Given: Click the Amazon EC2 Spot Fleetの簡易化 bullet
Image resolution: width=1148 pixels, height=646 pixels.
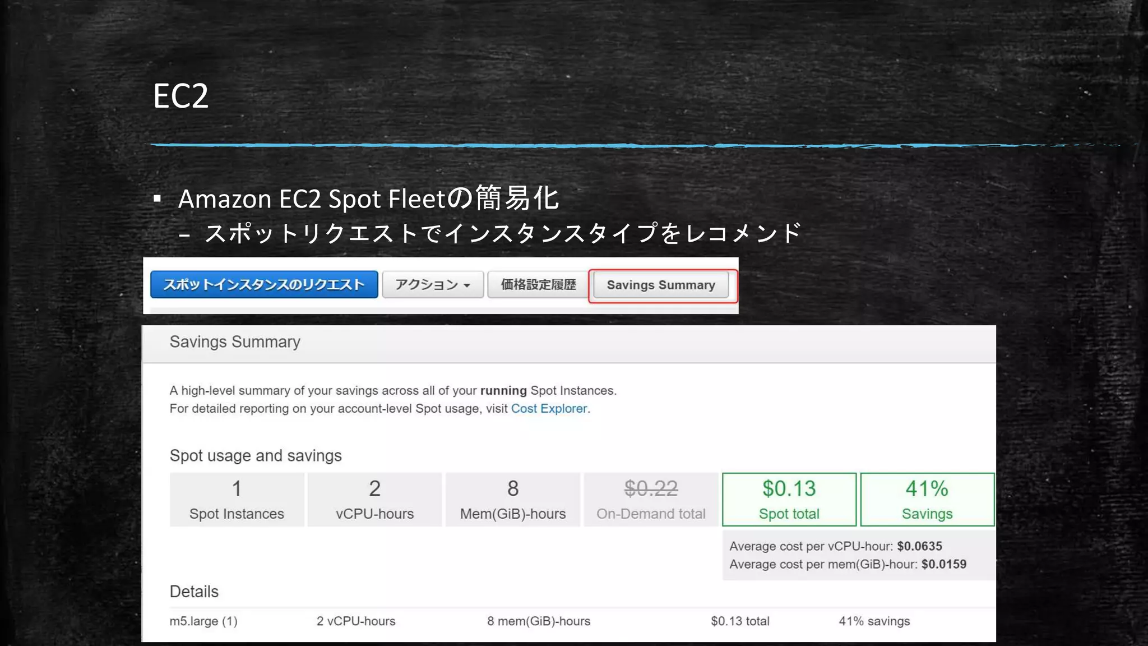Looking at the screenshot, I should pos(368,199).
